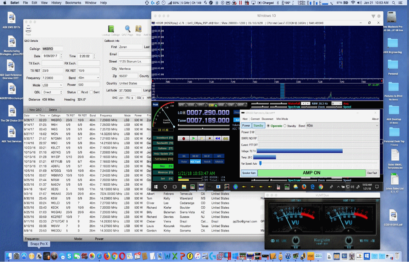The height and width of the screenshot is (262, 409).
Task: Click the Windows Start button in taskbar
Action: 156,187
